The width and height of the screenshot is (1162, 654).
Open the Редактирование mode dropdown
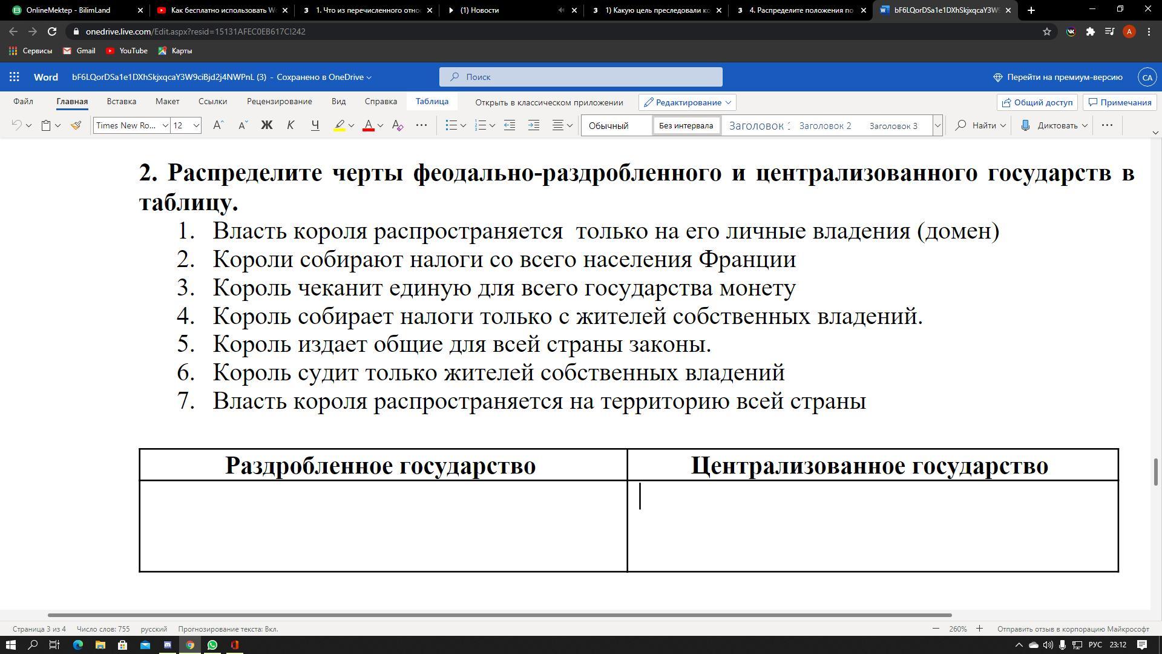(x=688, y=102)
